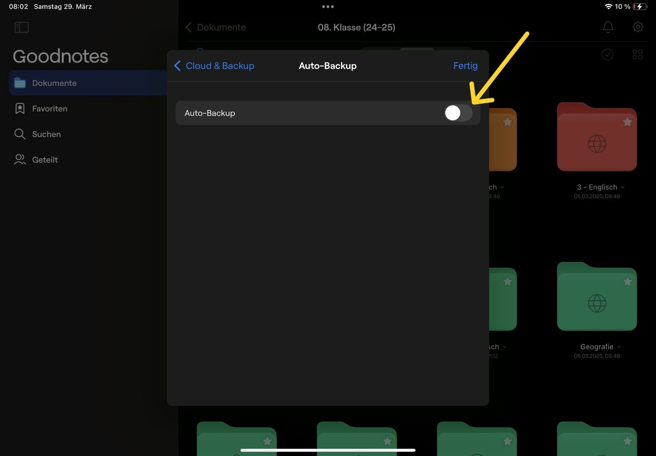
Task: Toggle the Auto-Backup switch
Action: coord(458,113)
